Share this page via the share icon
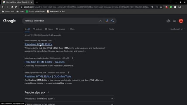The height and width of the screenshot is (105, 187). pyautogui.click(x=157, y=7)
